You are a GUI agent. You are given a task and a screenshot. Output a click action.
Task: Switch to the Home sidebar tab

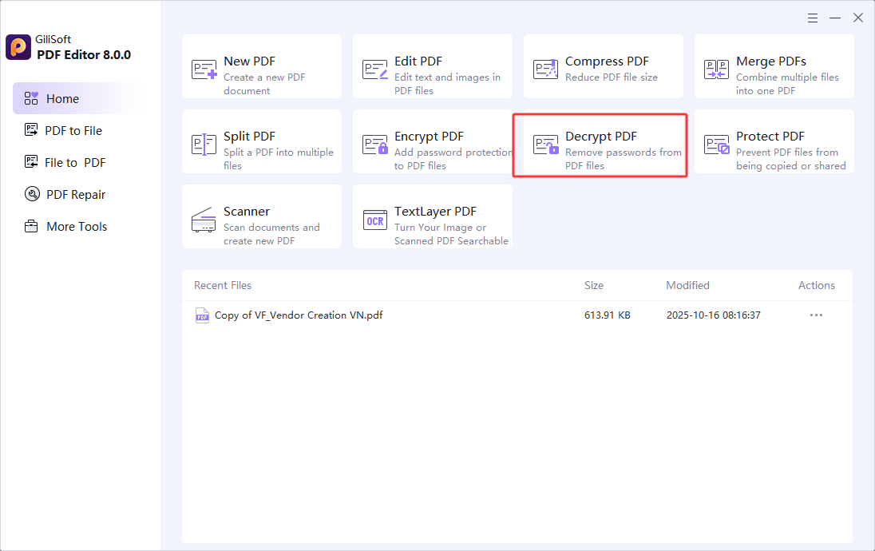(x=62, y=99)
